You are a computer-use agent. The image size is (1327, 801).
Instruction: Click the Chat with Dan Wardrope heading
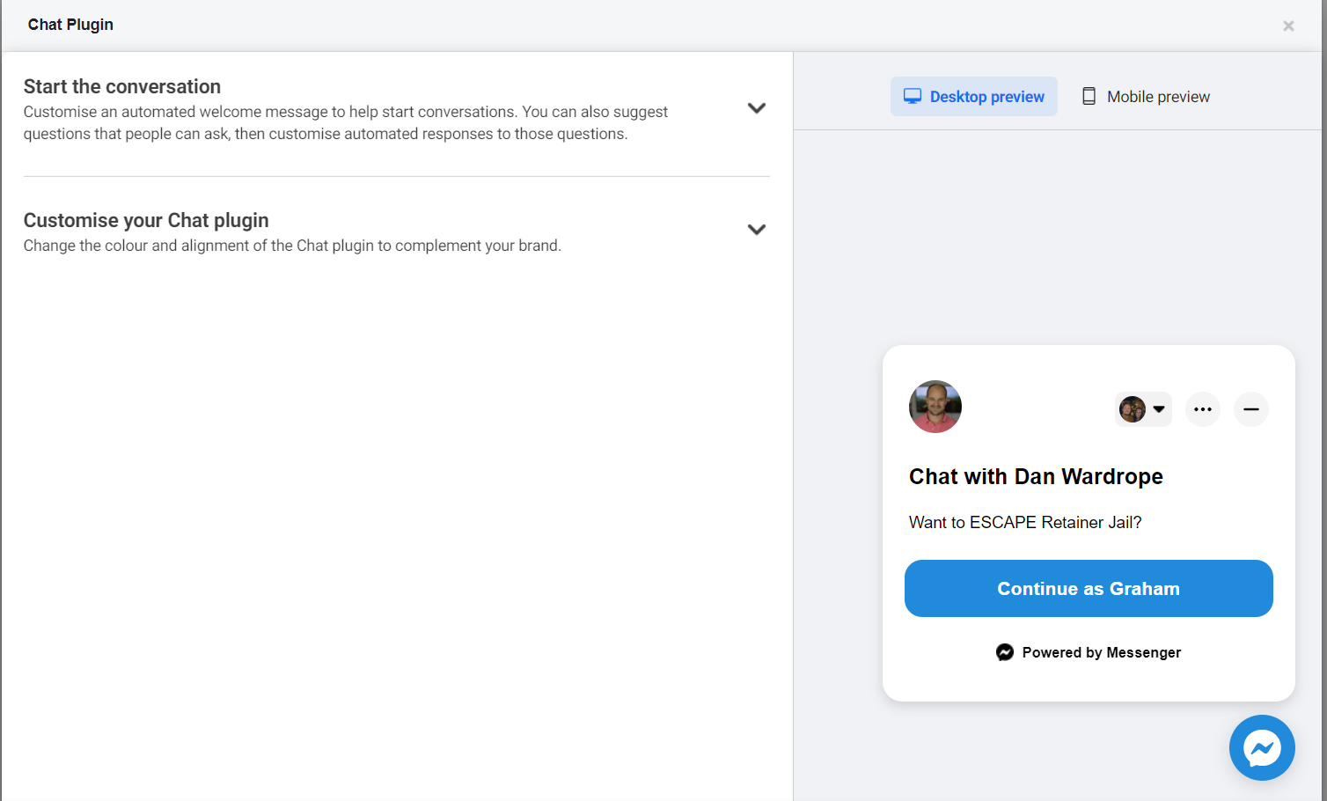click(1036, 476)
